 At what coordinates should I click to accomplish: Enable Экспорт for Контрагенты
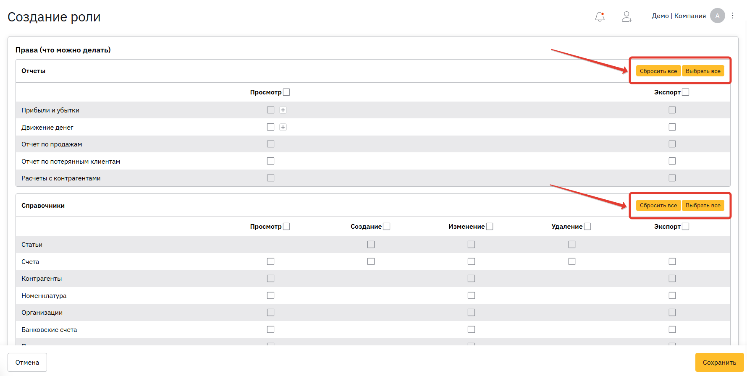click(x=672, y=279)
